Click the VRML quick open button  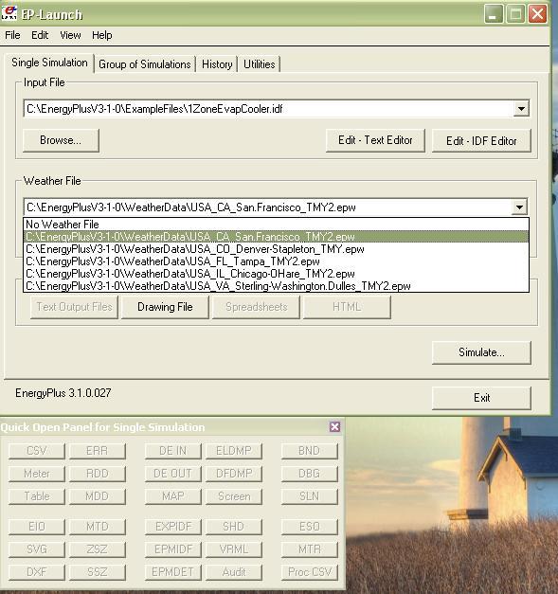click(x=234, y=549)
